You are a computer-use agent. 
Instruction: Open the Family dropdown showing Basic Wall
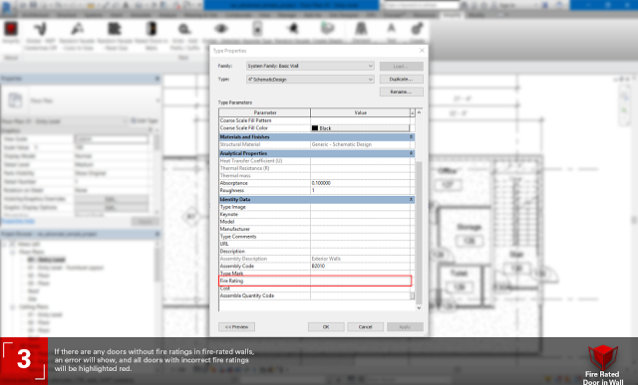coord(310,66)
